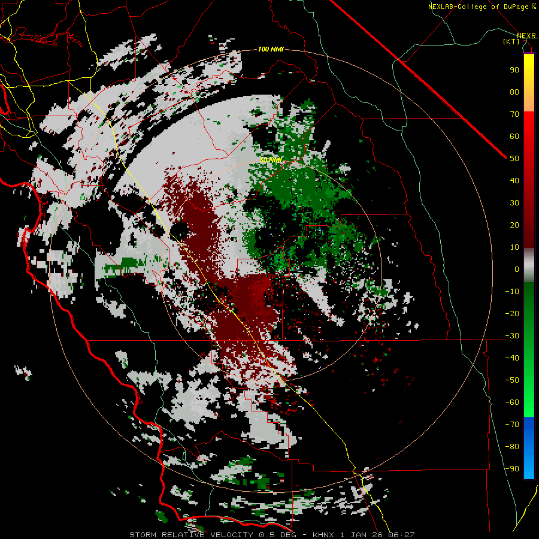This screenshot has width=539, height=539.
Task: Click the -60 value on the velocity scale
Action: pyautogui.click(x=512, y=402)
